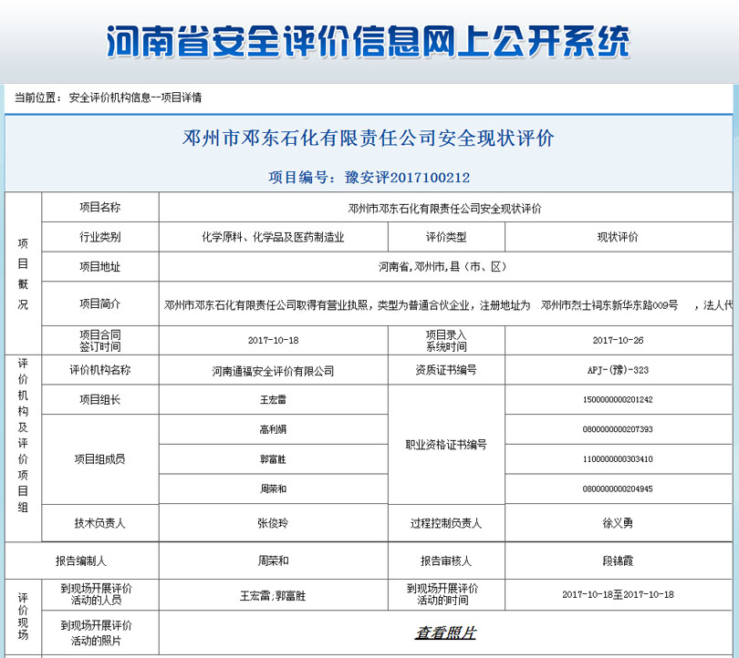Click the 职业资格证书编号 label

pos(446,445)
